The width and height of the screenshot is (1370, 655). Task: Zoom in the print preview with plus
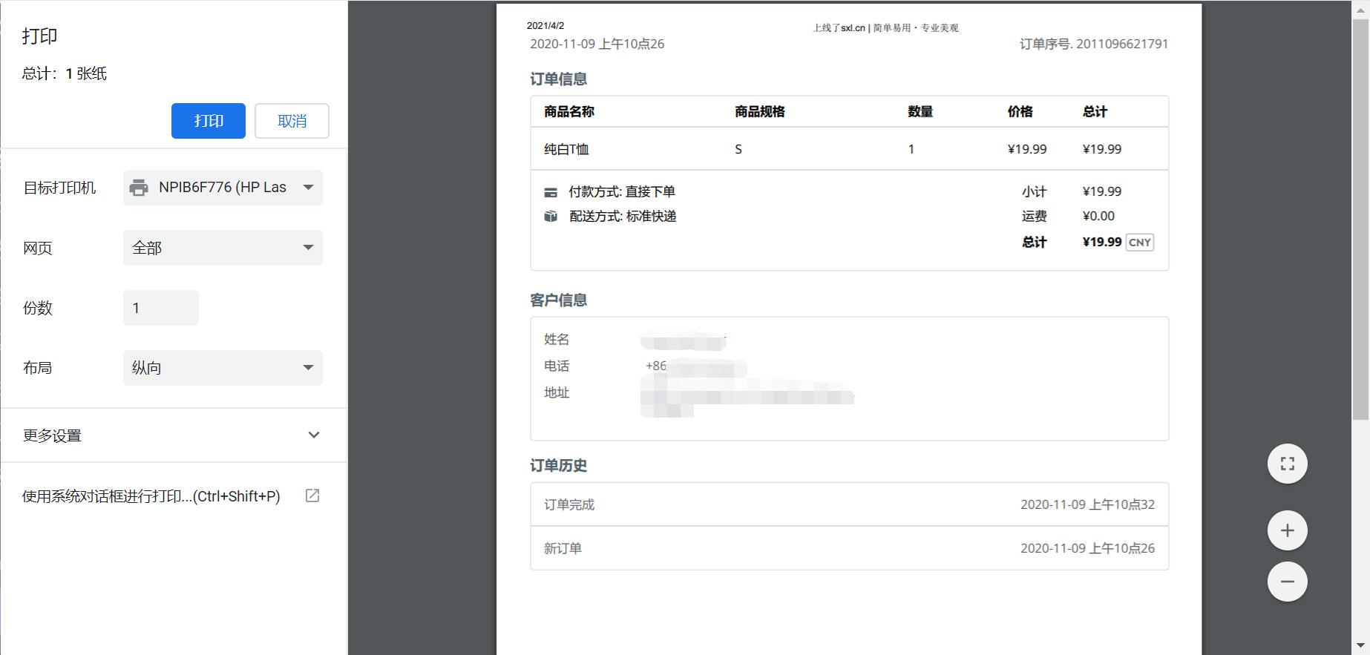pyautogui.click(x=1288, y=530)
